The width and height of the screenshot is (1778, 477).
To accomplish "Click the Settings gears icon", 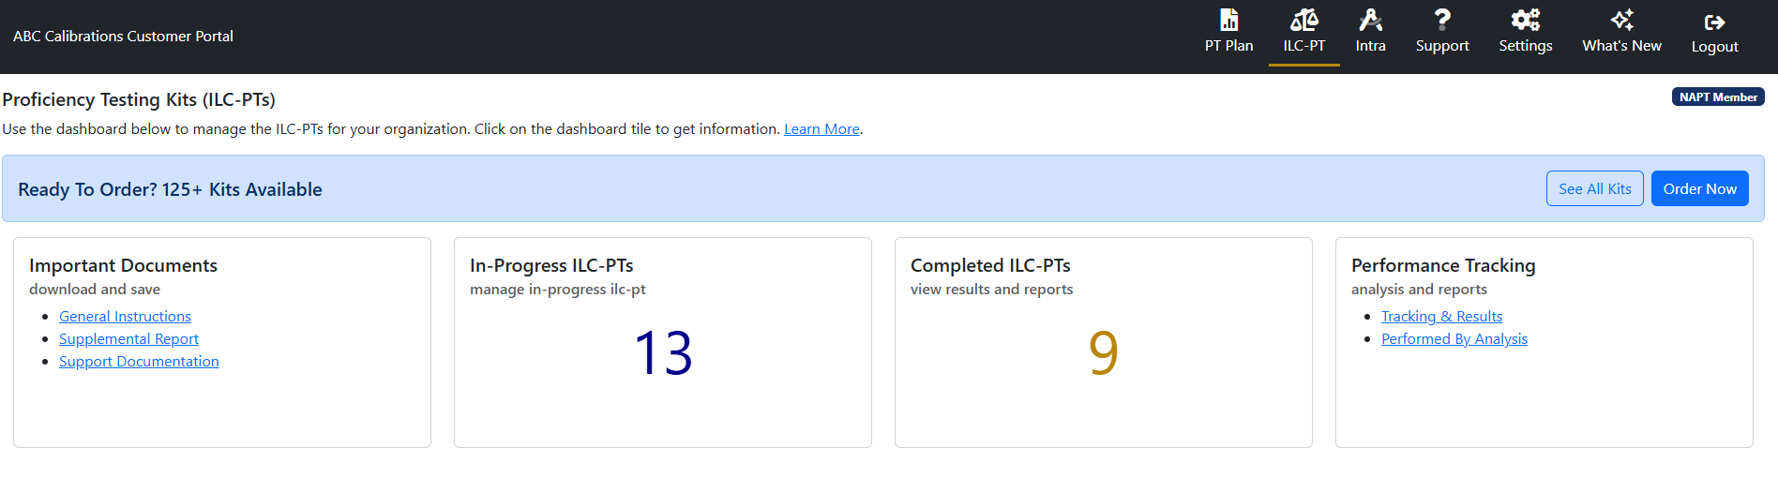I will [1526, 20].
